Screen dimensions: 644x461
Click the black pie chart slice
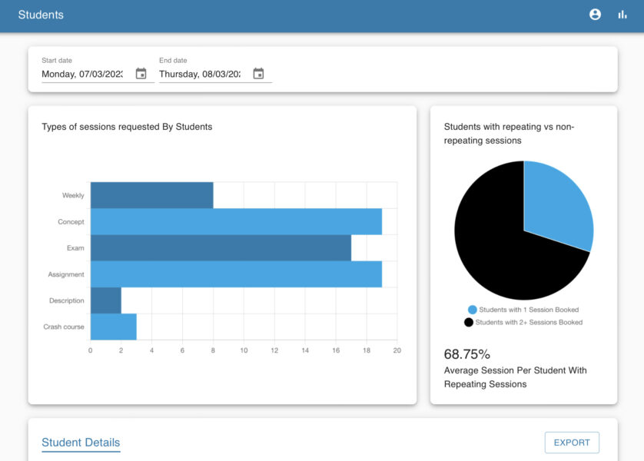tap(493, 247)
